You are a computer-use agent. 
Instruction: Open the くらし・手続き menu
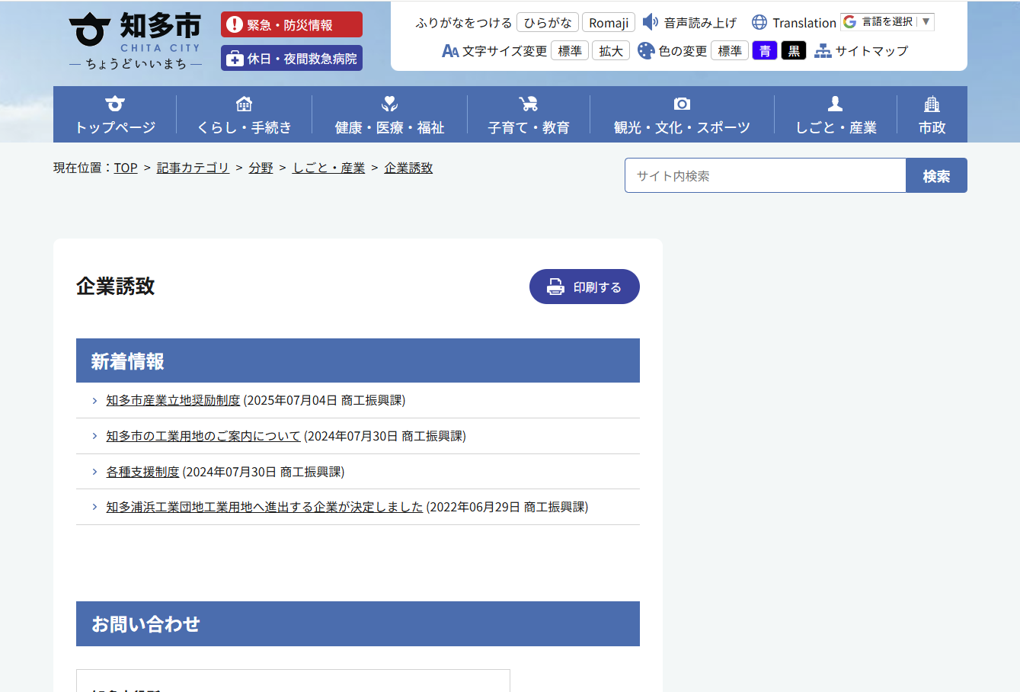245,114
